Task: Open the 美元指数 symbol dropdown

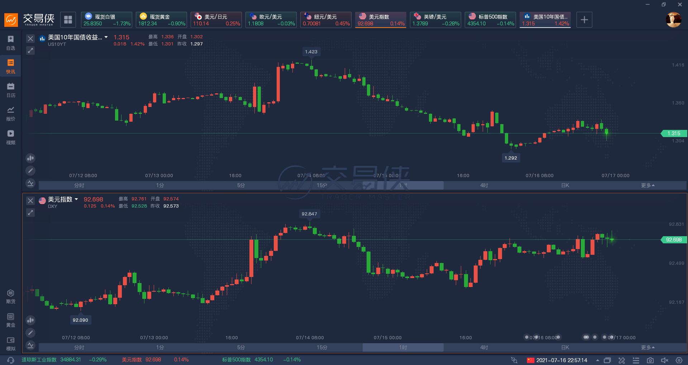Action: point(76,199)
